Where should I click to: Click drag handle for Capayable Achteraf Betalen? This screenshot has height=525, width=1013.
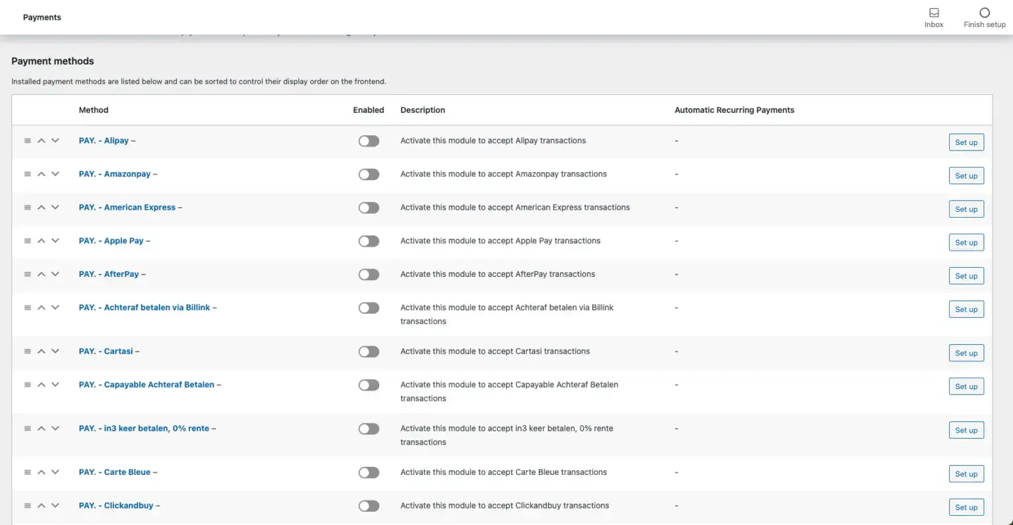pyautogui.click(x=28, y=385)
